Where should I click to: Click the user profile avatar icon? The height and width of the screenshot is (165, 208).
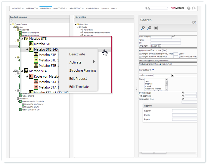click(x=194, y=8)
